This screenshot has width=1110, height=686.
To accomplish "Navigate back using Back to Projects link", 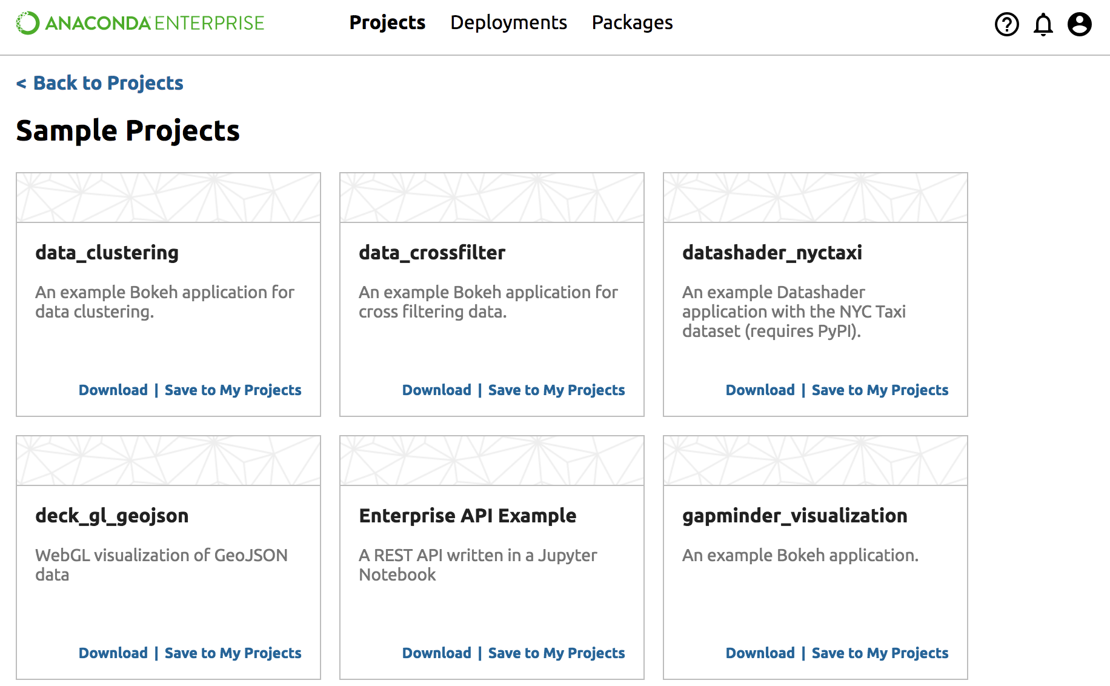I will tap(99, 83).
